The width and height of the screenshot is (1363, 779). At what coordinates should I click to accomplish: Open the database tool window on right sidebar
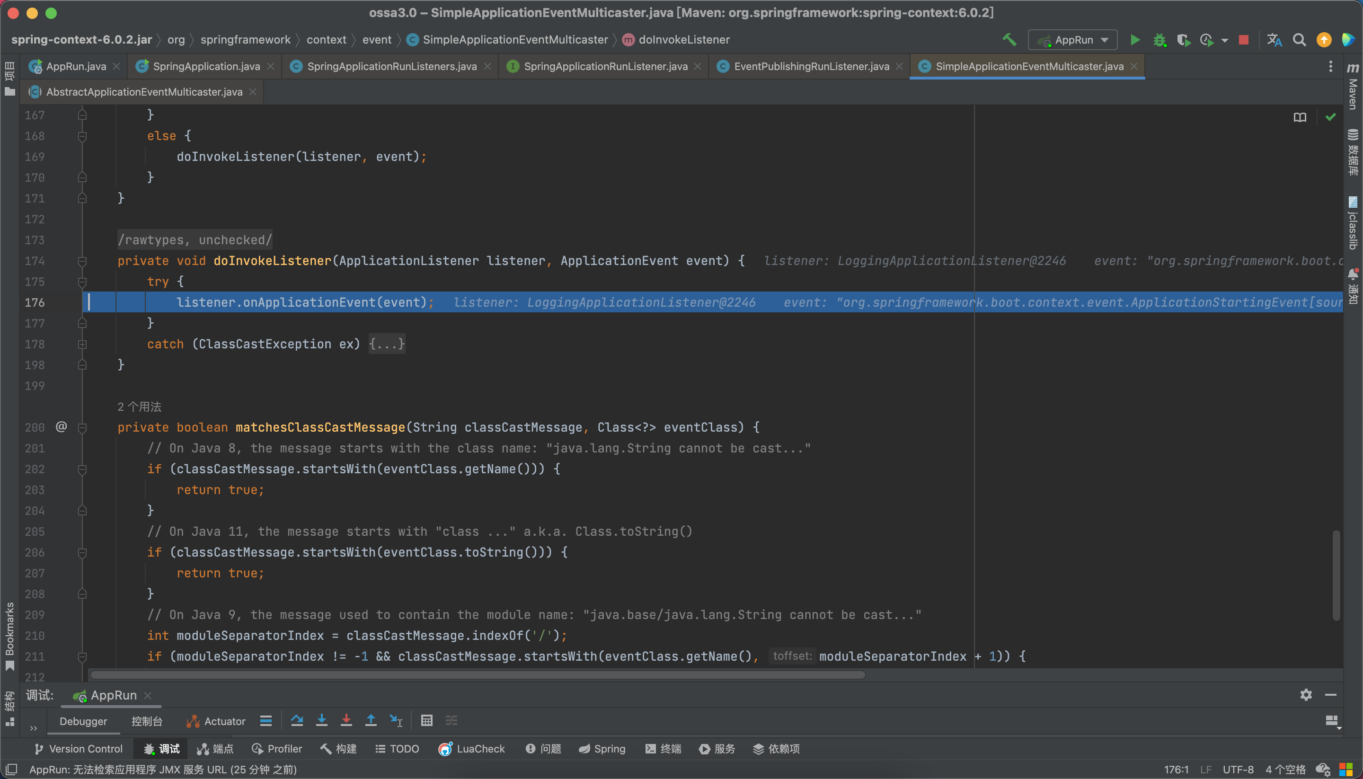1353,152
